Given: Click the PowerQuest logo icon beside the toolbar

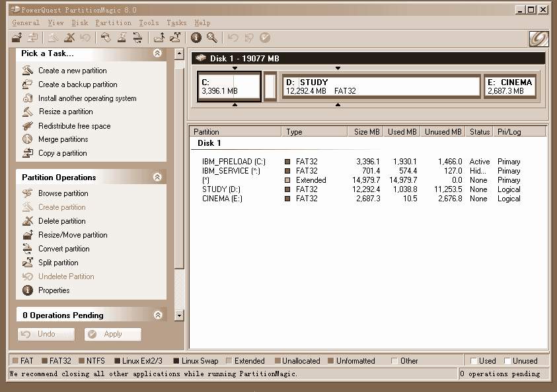Looking at the screenshot, I should coord(538,38).
